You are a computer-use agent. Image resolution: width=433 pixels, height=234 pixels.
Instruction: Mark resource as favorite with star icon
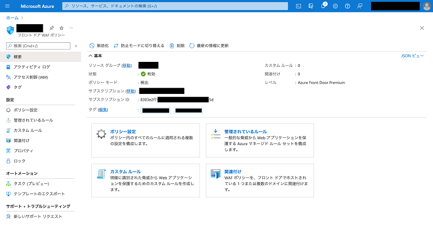coord(61,28)
